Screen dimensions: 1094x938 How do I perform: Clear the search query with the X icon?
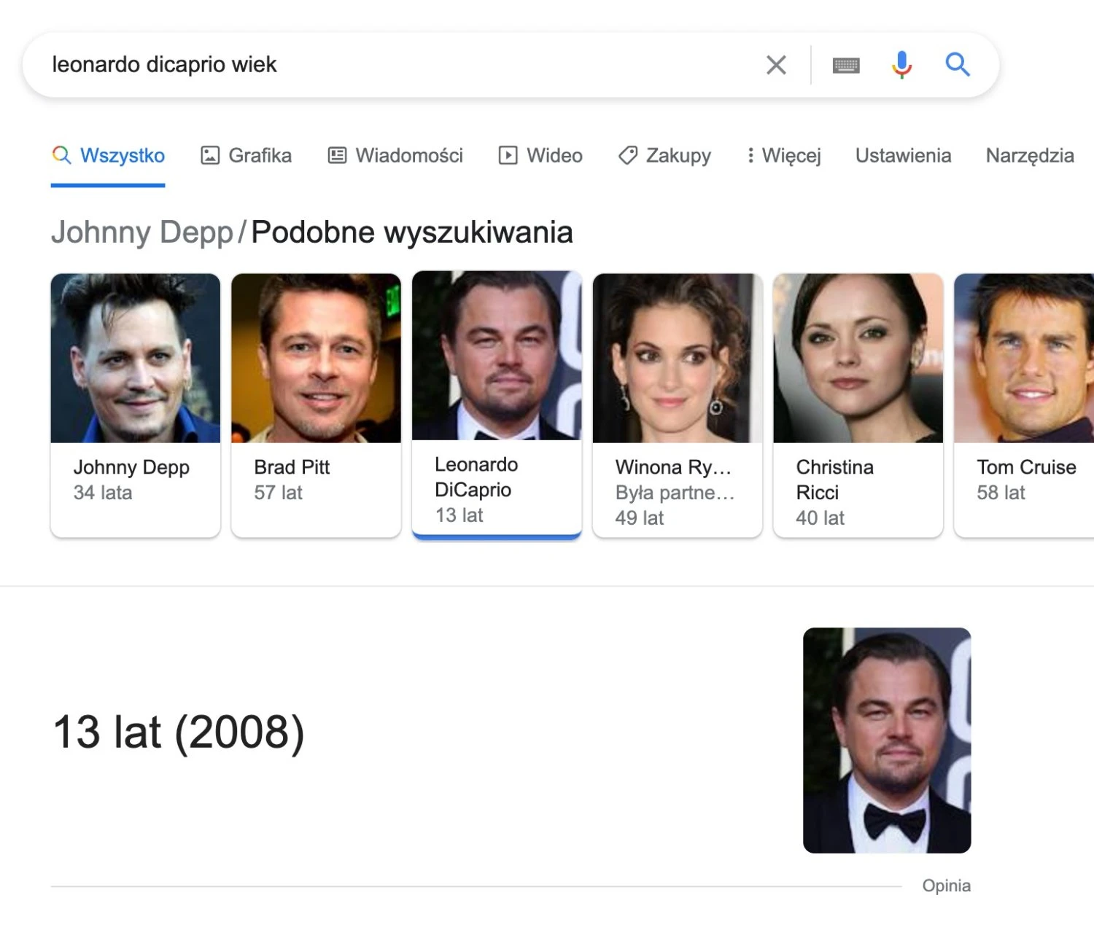776,65
